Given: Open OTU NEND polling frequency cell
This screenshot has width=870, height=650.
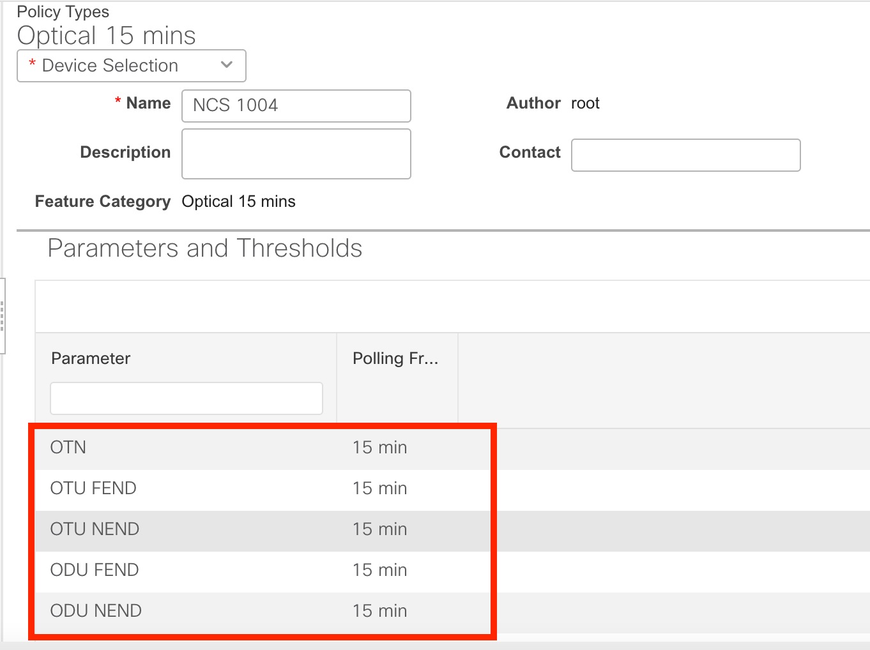Looking at the screenshot, I should click(x=380, y=529).
